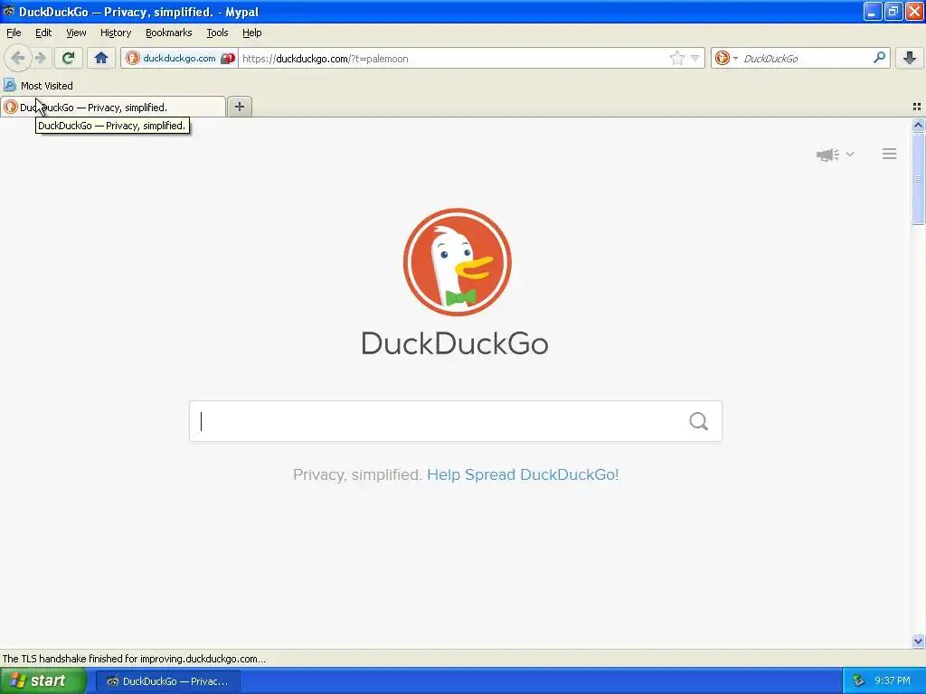Click the system tray network icon
926x694 pixels.
[859, 680]
